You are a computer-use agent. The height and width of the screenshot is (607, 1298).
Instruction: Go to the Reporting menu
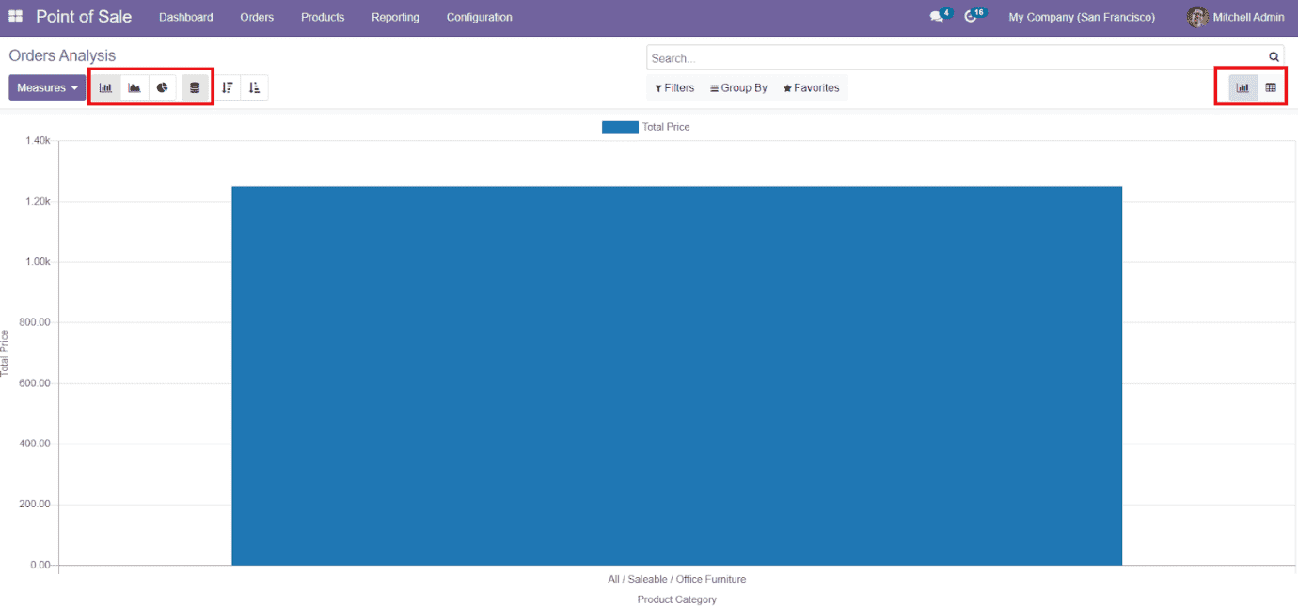click(x=395, y=17)
